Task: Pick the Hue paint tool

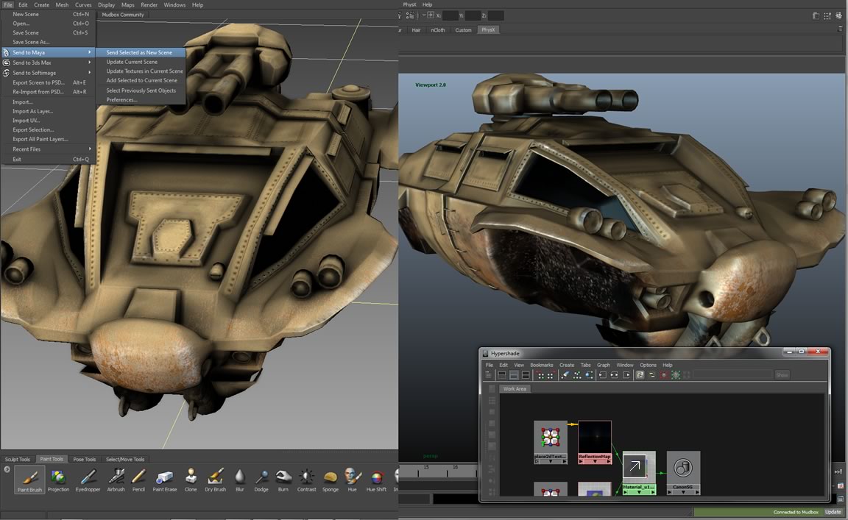Action: pyautogui.click(x=352, y=480)
